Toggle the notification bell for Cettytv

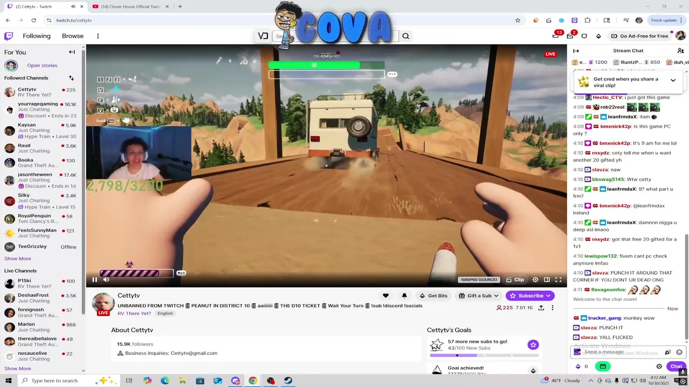coord(404,296)
